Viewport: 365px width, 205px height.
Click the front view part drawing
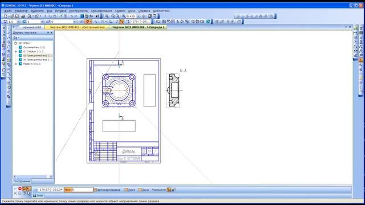click(x=119, y=90)
